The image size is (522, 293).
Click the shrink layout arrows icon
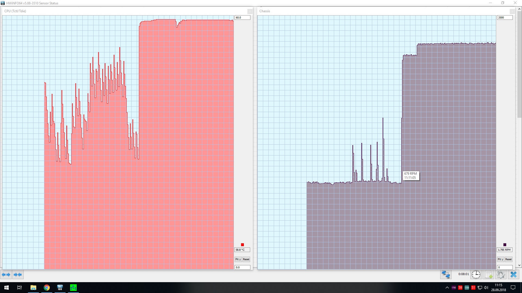[18, 275]
